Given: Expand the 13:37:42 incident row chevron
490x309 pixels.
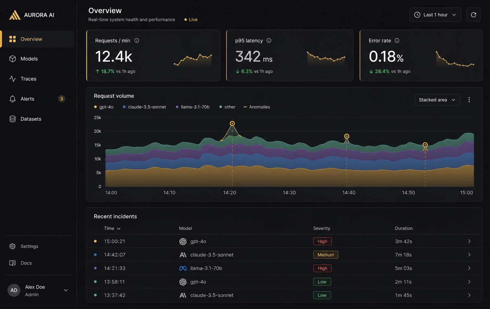Looking at the screenshot, I should [x=469, y=295].
